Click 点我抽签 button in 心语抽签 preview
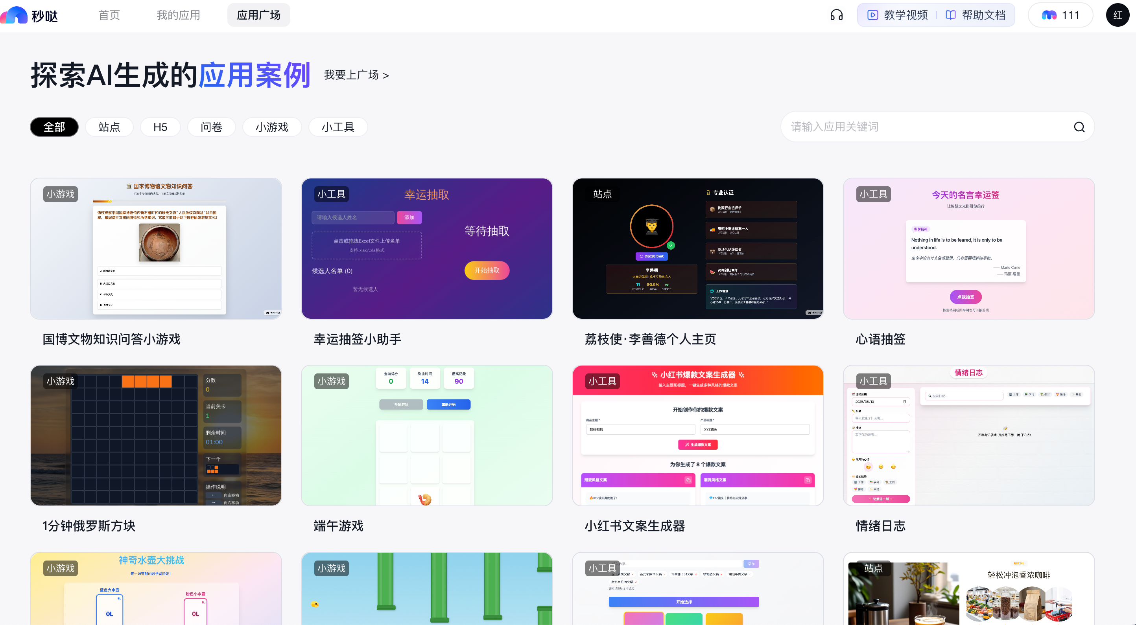The height and width of the screenshot is (625, 1136). 965,297
